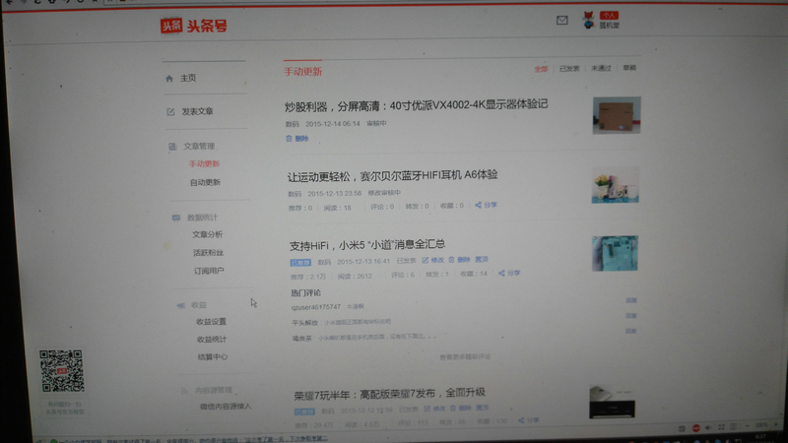Viewport: 788px width, 443px height.
Task: Click 置顶 for the 小米5 article
Action: coord(482,259)
